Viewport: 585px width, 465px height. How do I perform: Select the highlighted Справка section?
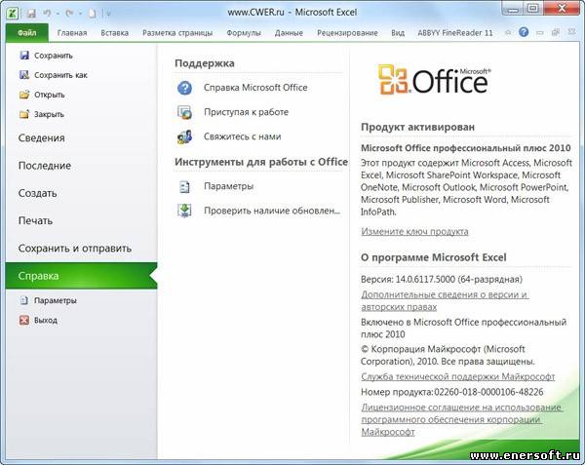(81, 276)
